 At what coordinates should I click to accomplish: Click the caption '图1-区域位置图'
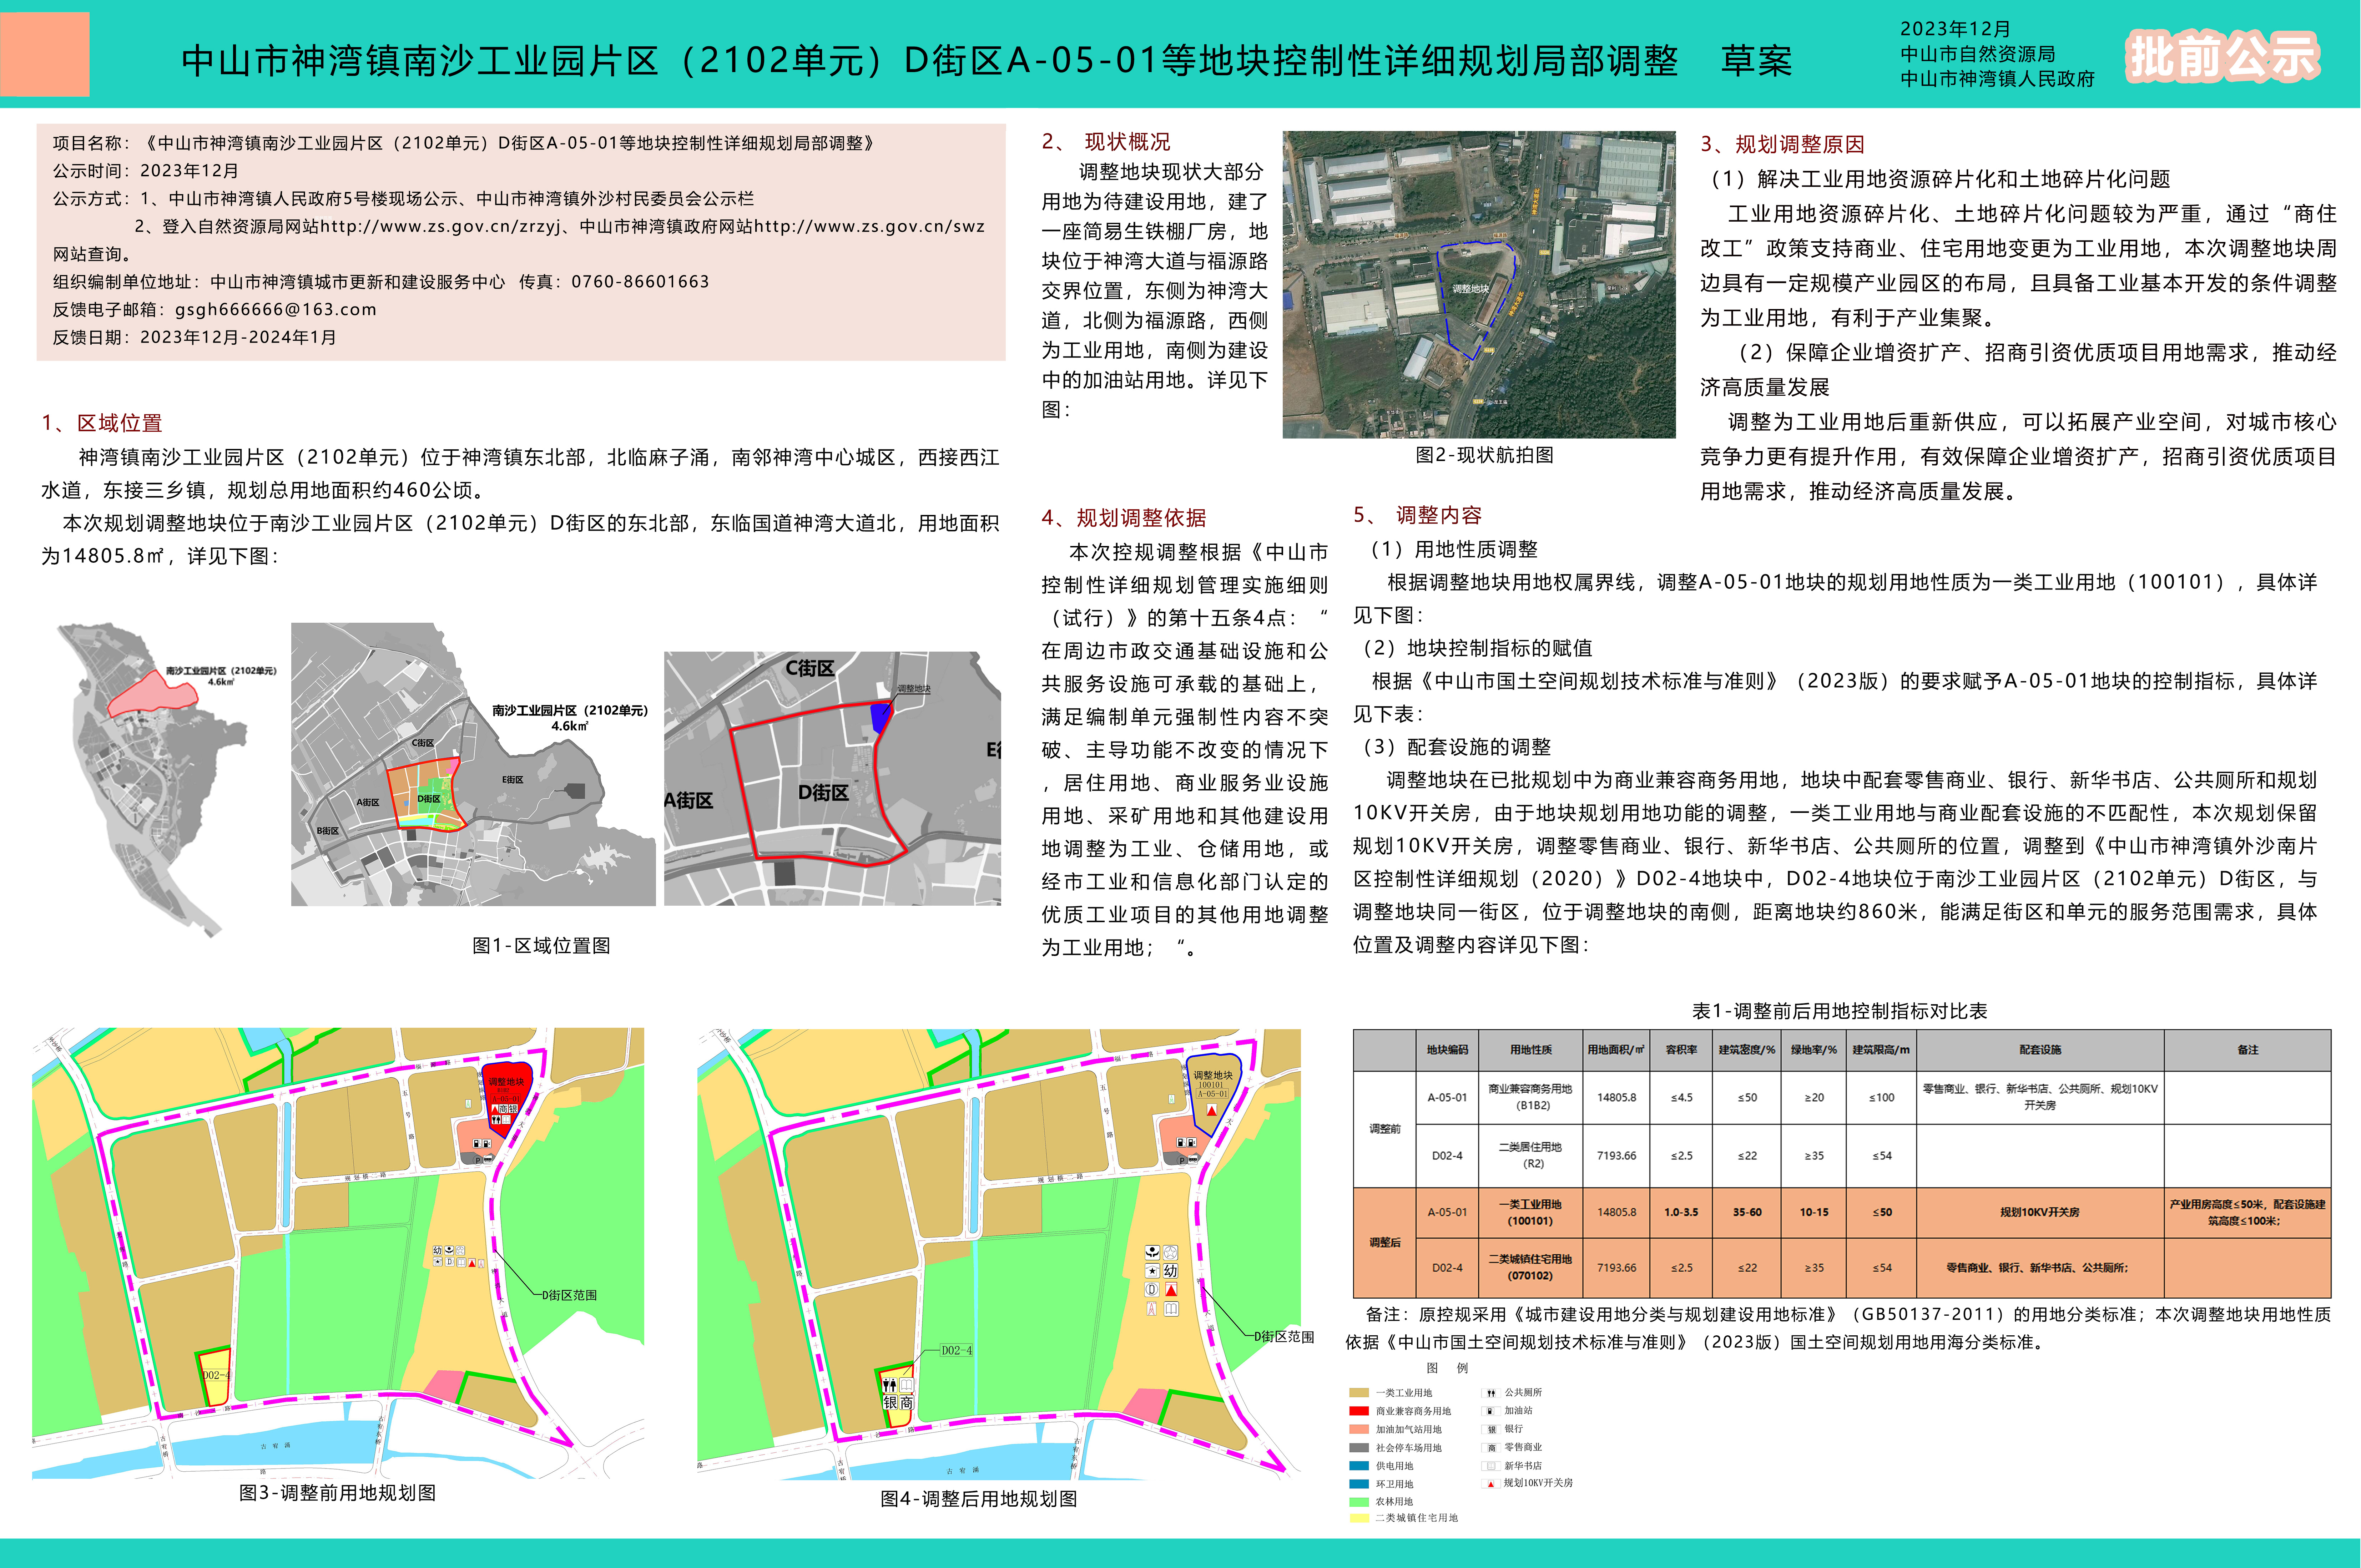pyautogui.click(x=541, y=946)
